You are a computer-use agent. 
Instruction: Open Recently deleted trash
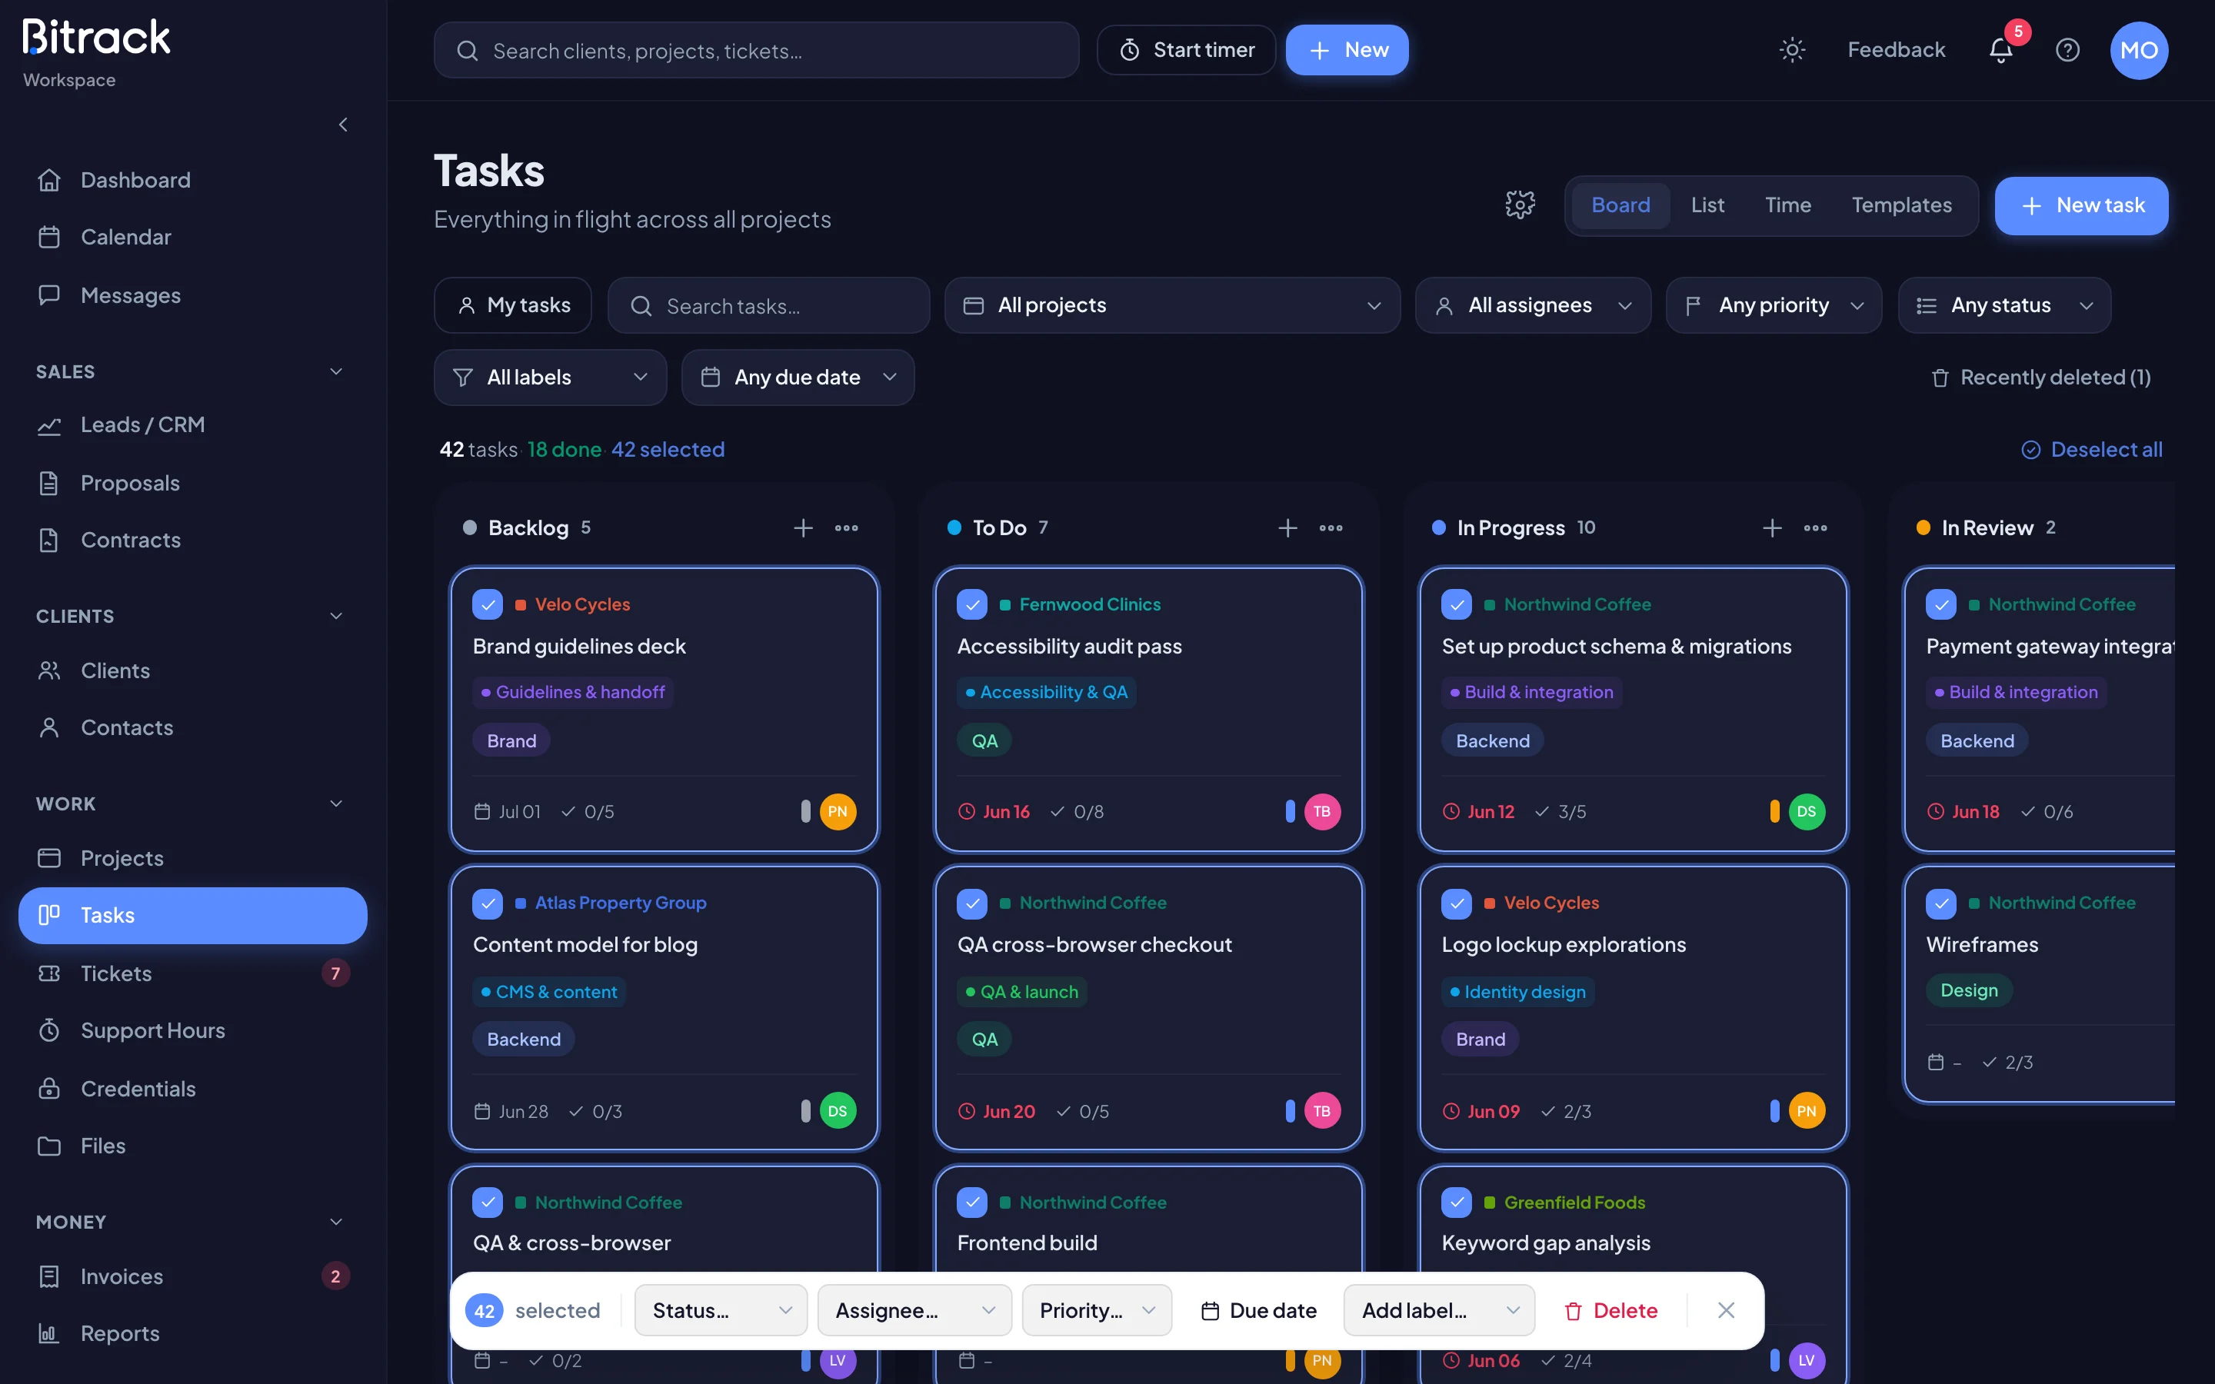coord(2040,377)
